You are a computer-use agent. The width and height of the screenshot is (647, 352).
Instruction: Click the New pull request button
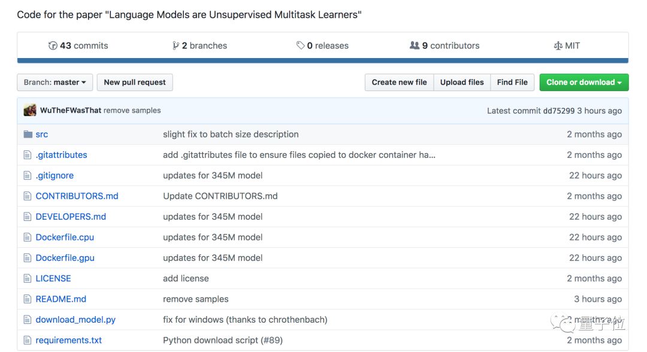click(135, 83)
